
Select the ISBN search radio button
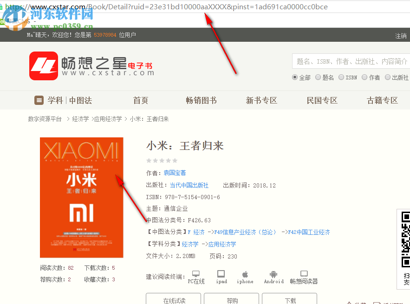(341, 77)
